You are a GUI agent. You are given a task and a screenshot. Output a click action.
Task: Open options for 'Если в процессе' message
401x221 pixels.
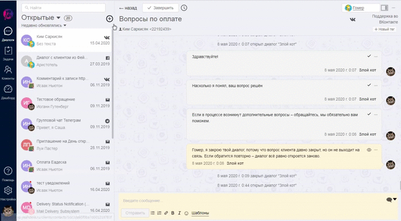pyautogui.click(x=376, y=115)
